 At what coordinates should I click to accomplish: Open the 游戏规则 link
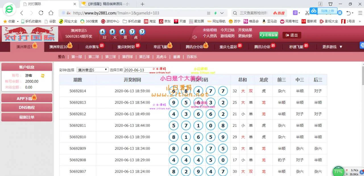point(227,36)
